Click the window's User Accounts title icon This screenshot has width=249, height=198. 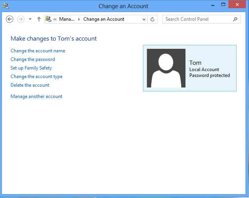pos(6,6)
